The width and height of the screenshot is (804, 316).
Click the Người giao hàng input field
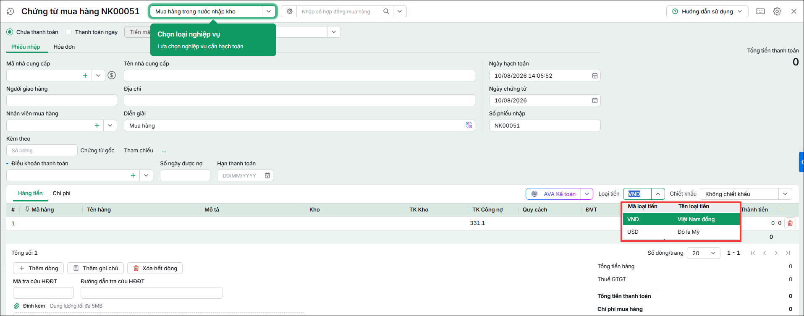[x=62, y=100]
